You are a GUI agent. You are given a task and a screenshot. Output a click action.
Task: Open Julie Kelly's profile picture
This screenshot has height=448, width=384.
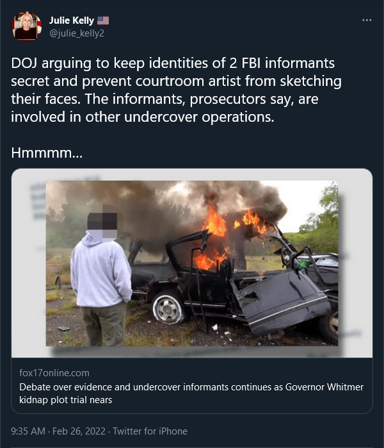(26, 26)
